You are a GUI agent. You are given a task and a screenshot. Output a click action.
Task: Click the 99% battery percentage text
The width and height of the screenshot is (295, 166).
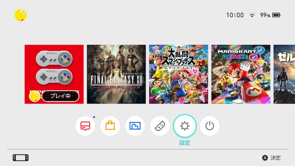tap(265, 15)
